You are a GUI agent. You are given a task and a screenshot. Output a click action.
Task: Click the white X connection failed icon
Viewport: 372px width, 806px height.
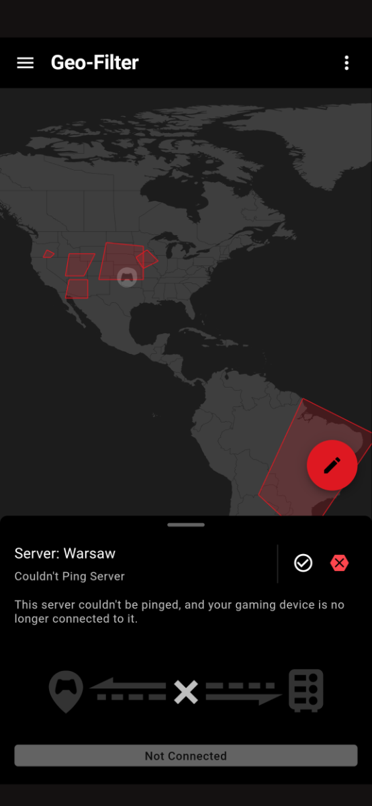[186, 692]
